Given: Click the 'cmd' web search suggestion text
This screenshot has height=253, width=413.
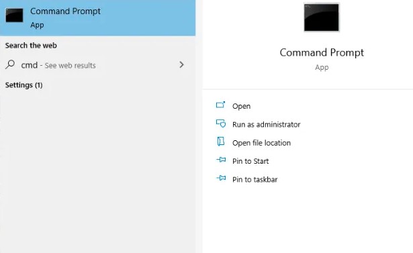Looking at the screenshot, I should click(x=30, y=65).
